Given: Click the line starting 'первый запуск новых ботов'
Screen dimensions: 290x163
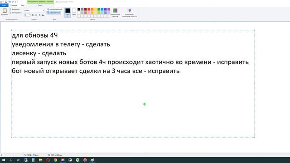Looking at the screenshot, I should click(130, 62).
